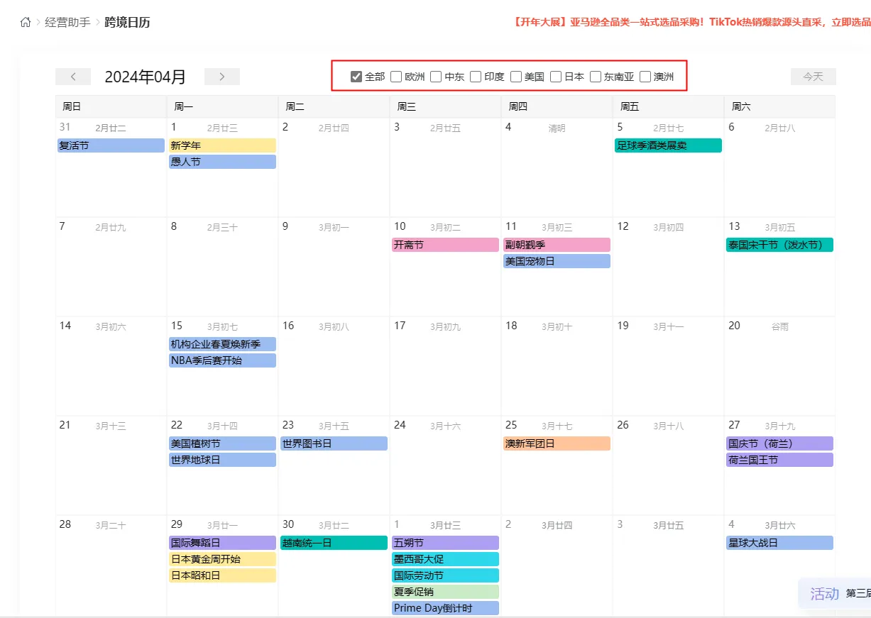Open the 美国宠物日 event
The image size is (871, 618).
pos(557,261)
